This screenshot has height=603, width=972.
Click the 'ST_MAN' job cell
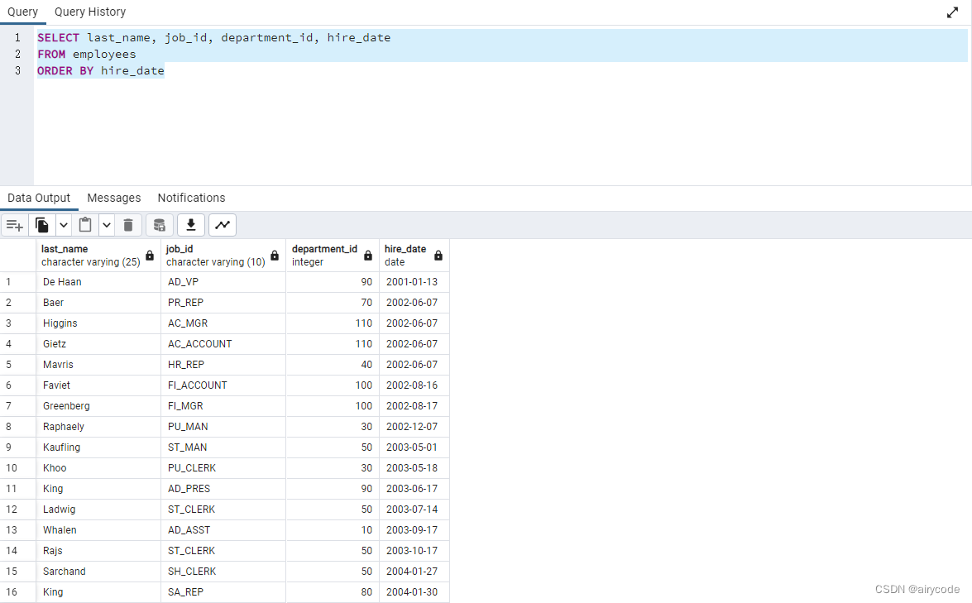point(223,447)
